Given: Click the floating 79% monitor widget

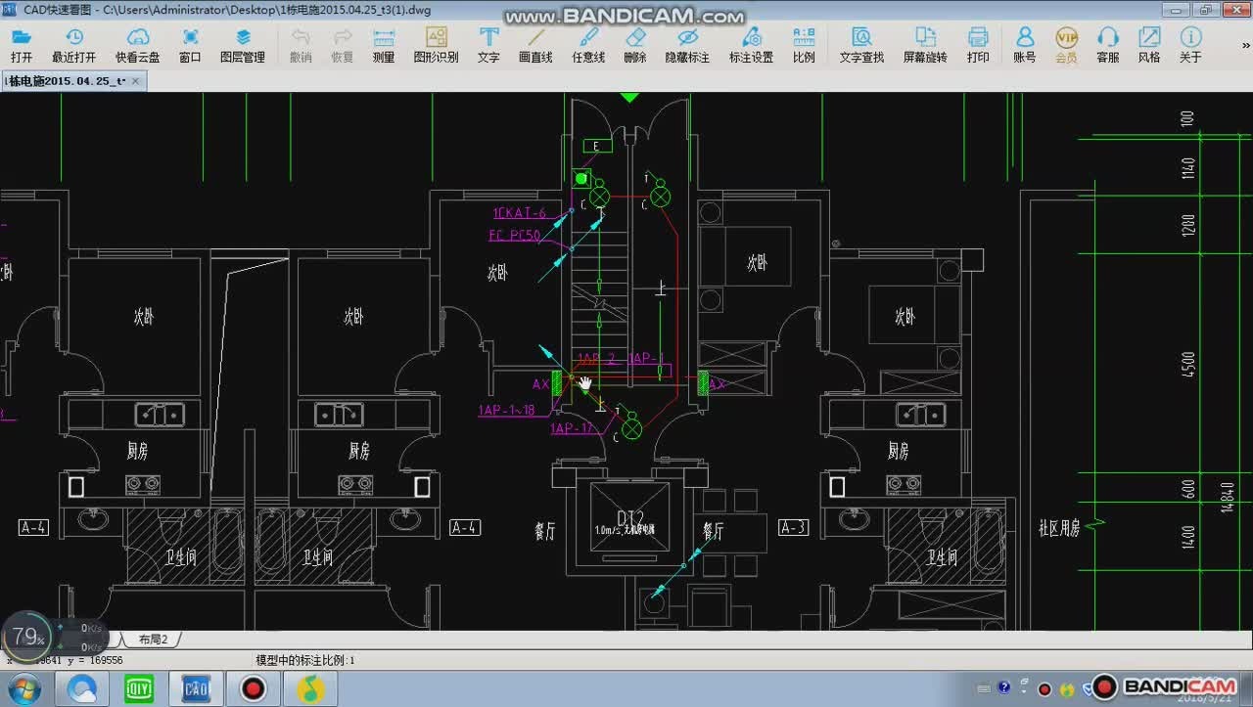Looking at the screenshot, I should pyautogui.click(x=28, y=639).
